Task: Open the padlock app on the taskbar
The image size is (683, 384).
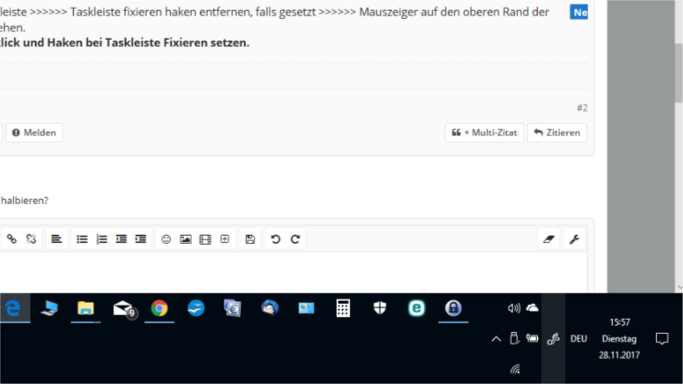Action: pyautogui.click(x=454, y=308)
